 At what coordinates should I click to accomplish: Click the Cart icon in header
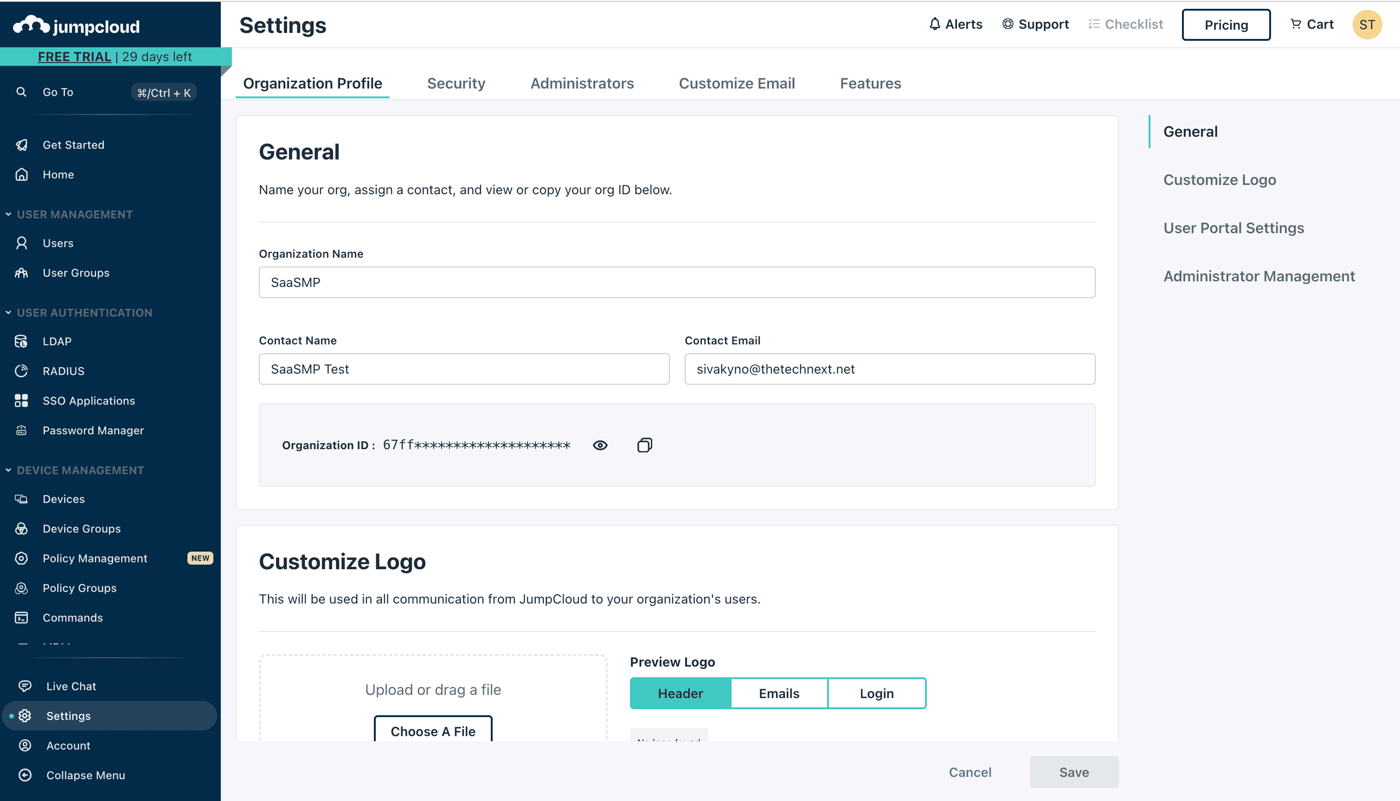click(1296, 24)
